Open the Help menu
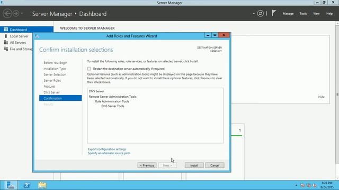The width and height of the screenshot is (339, 190). tap(329, 14)
